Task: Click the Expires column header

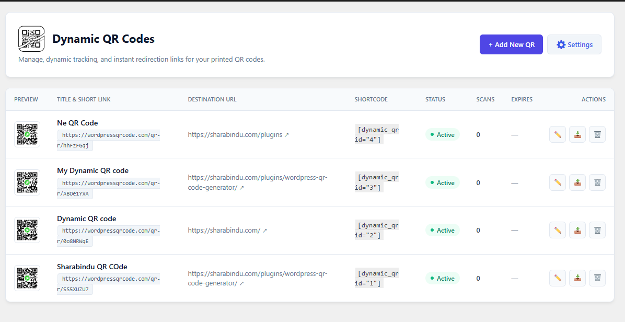Action: pyautogui.click(x=522, y=99)
